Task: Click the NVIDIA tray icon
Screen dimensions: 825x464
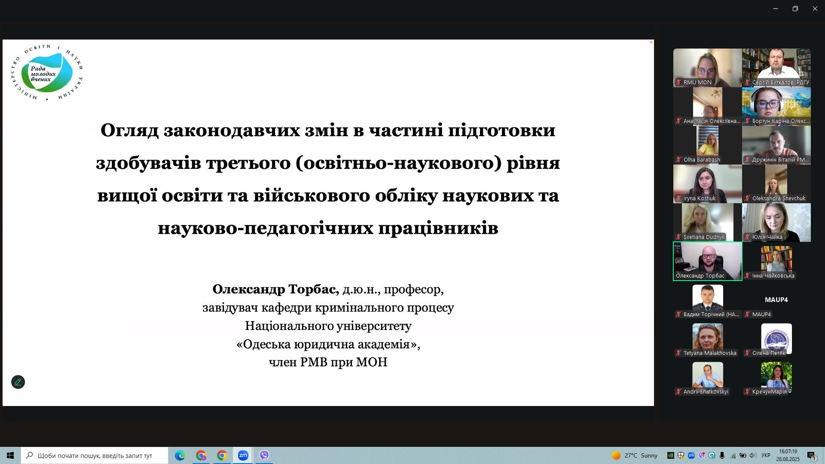Action: (670, 455)
